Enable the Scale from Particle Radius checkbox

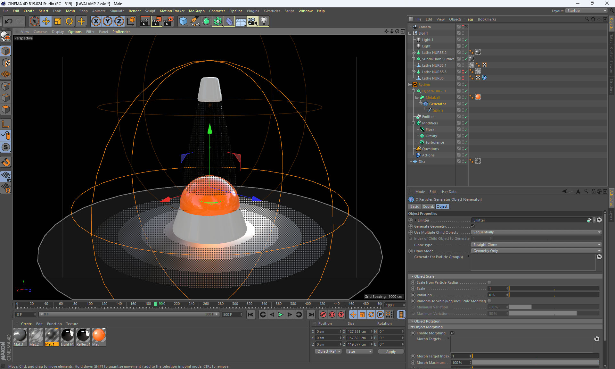489,282
